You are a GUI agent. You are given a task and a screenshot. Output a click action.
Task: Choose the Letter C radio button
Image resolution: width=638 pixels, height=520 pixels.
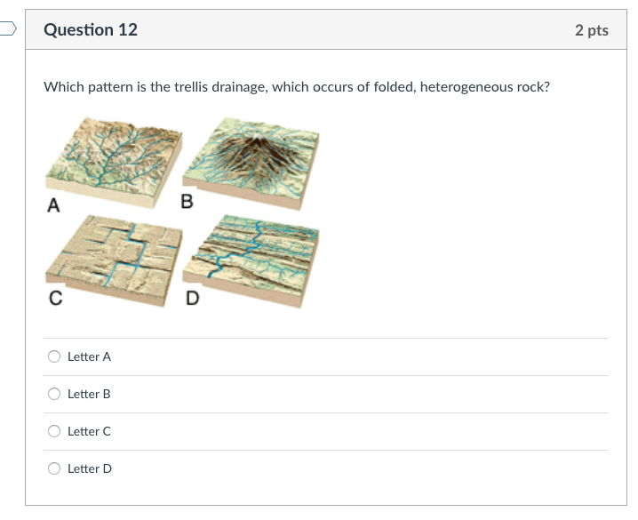pyautogui.click(x=54, y=431)
